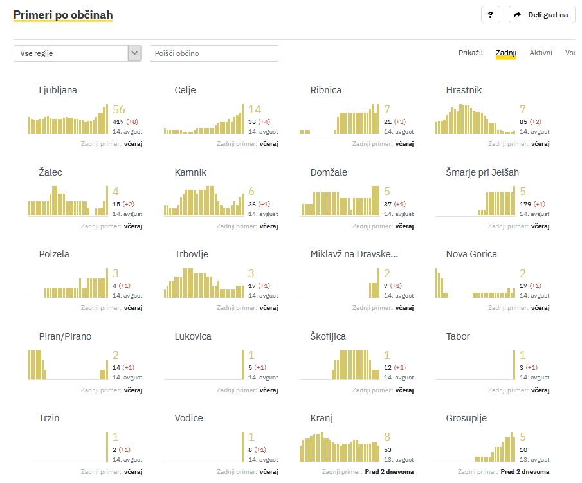This screenshot has width=582, height=483.
Task: Select the Hrastnik chart thumbnail
Action: (475, 120)
